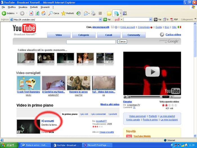The image size is (197, 148).
Task: Open the inbox envelope icon beside (0)
Action: (x=113, y=27)
